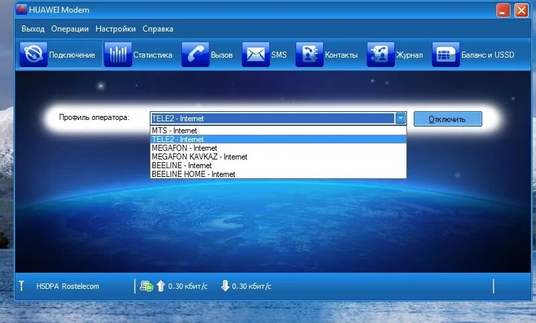The height and width of the screenshot is (323, 536).
Task: Click the upload speed arrow icon
Action: click(x=161, y=286)
